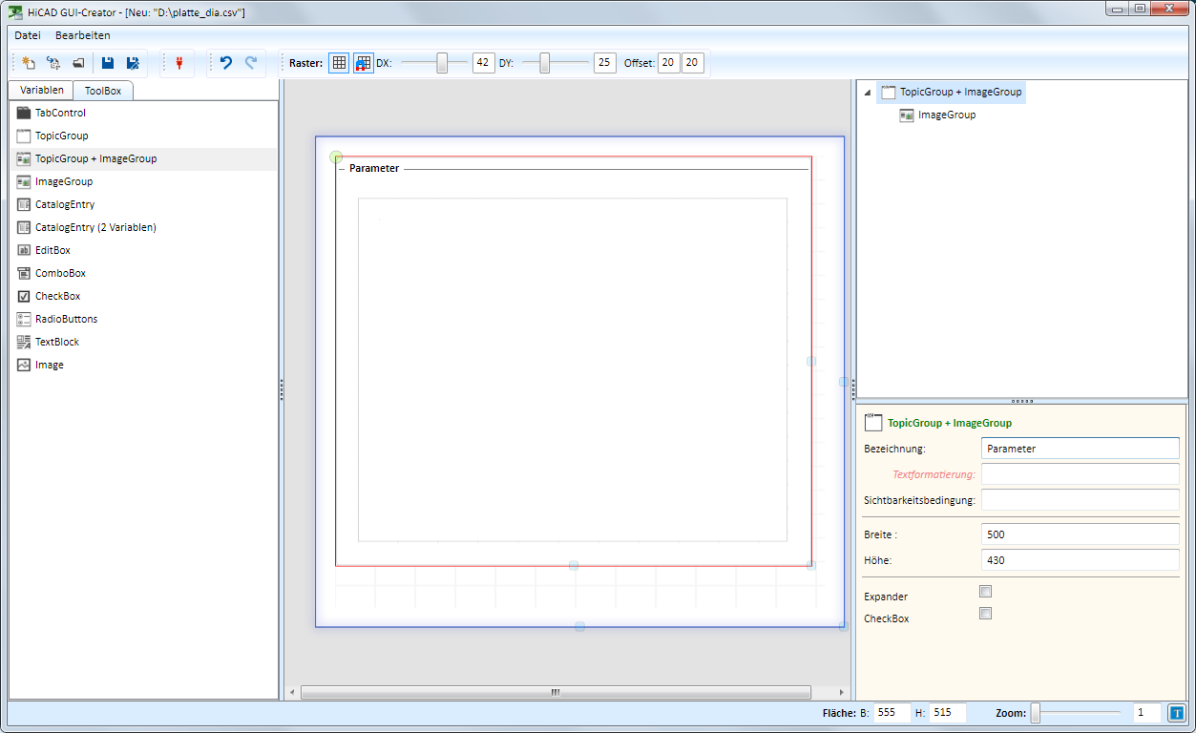Toggle the raster snap magnet icon
Viewport: 1196px width, 733px height.
click(x=364, y=63)
